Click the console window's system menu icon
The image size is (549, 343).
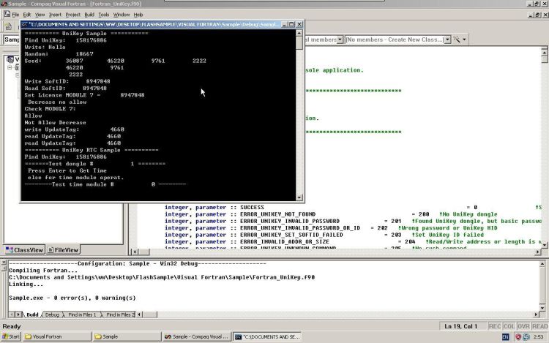[24, 24]
